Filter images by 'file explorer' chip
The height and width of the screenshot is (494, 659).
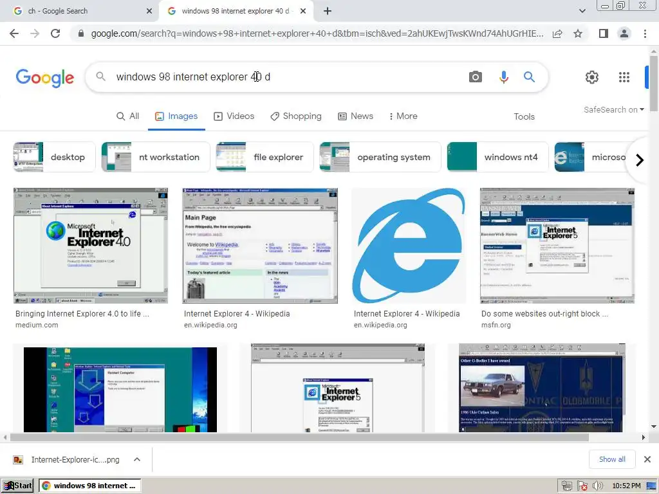pyautogui.click(x=265, y=157)
